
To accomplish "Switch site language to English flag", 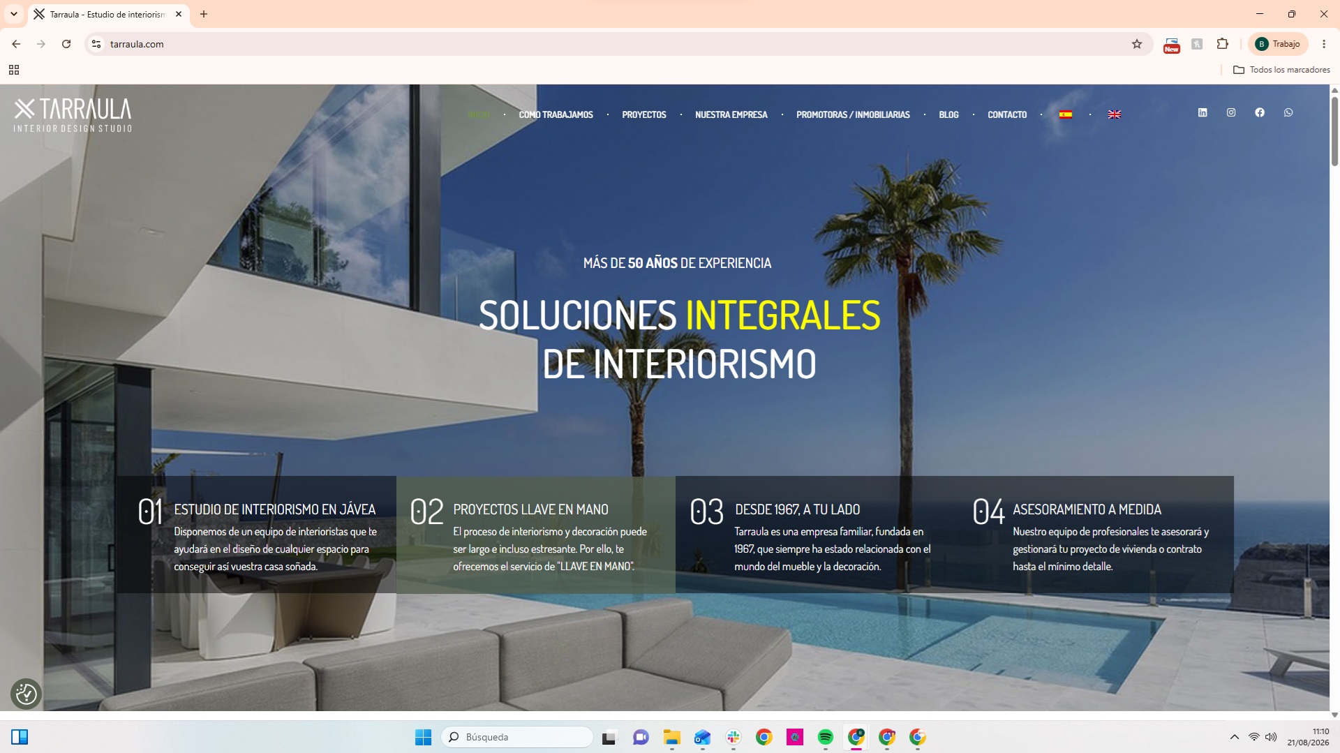I will pyautogui.click(x=1115, y=114).
